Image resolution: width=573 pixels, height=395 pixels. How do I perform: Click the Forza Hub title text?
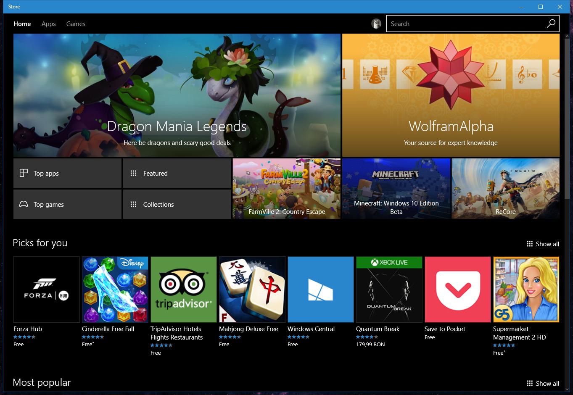tap(28, 329)
